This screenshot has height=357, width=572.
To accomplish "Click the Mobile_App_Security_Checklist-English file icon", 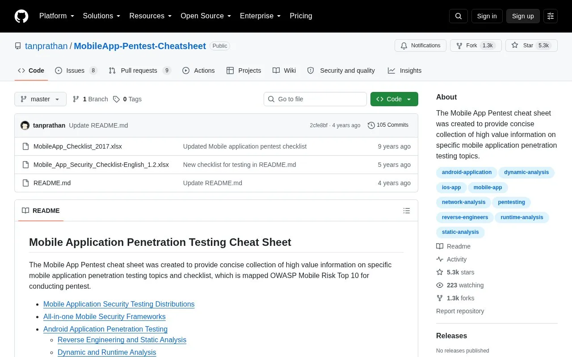I will 25,165.
